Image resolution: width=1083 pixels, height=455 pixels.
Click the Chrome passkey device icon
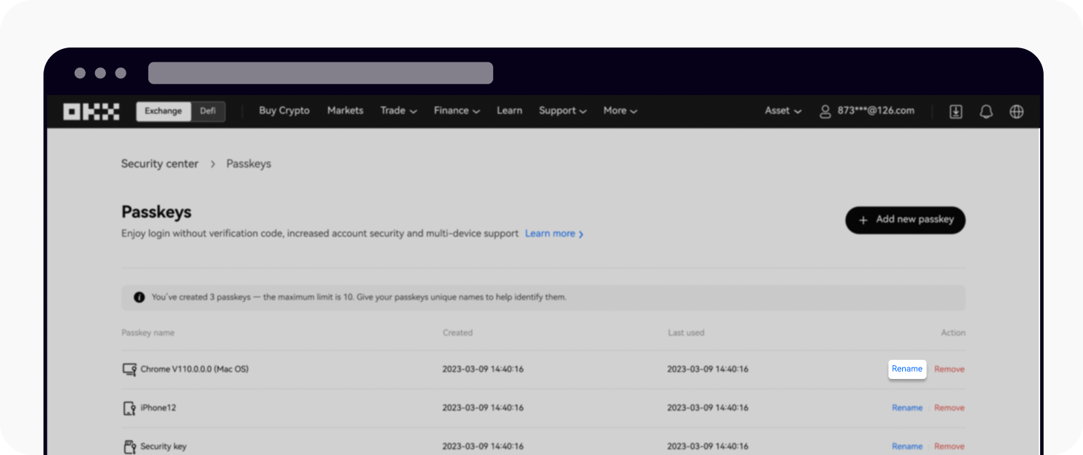click(129, 369)
